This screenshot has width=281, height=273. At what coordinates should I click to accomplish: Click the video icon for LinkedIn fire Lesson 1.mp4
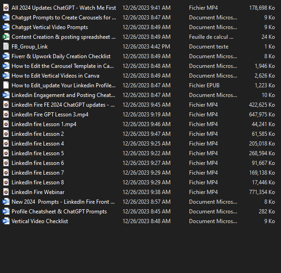pos(6,124)
